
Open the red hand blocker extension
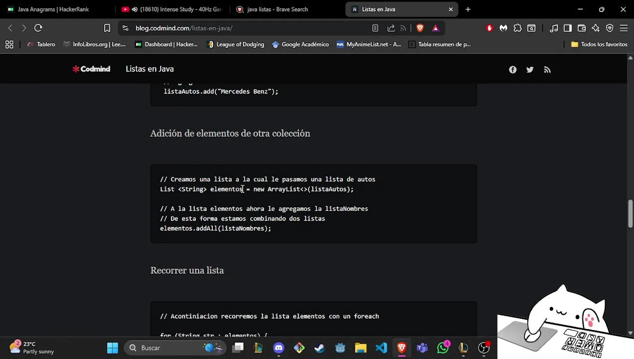489,28
